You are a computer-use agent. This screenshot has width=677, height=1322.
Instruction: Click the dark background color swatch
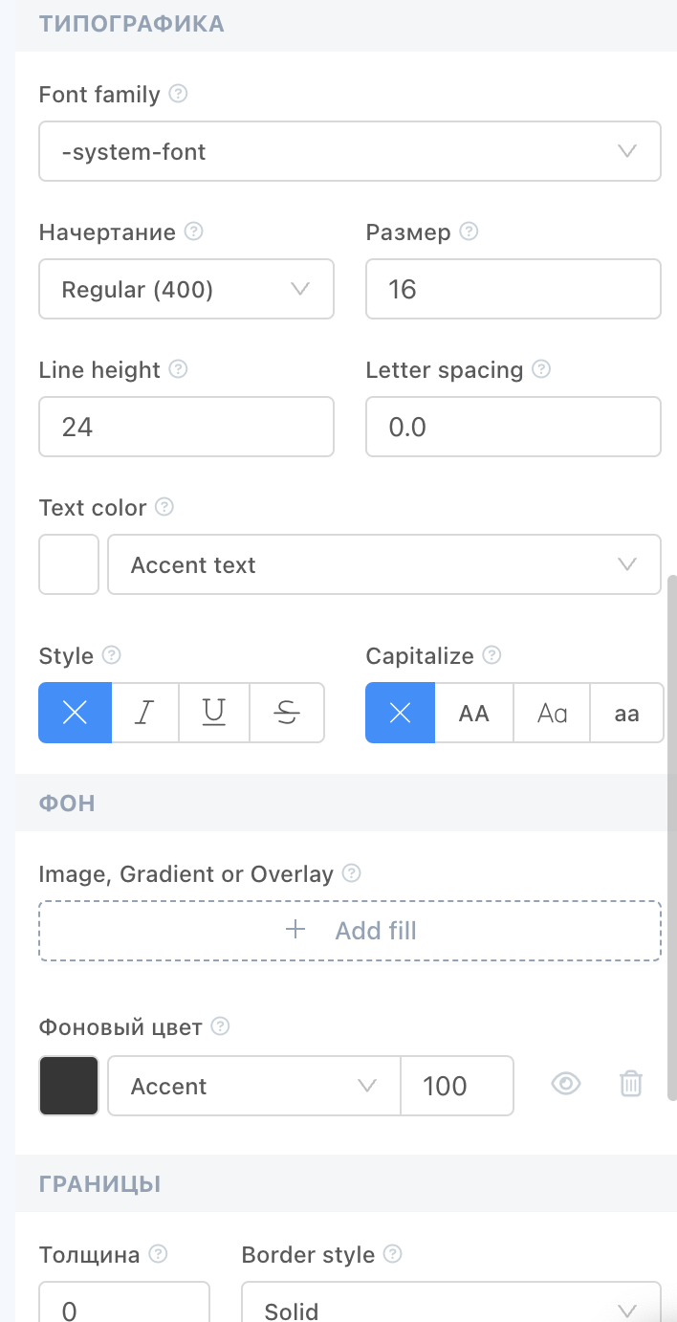coord(69,1086)
